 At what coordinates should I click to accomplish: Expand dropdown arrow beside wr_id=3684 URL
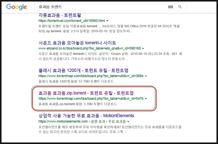(146, 76)
